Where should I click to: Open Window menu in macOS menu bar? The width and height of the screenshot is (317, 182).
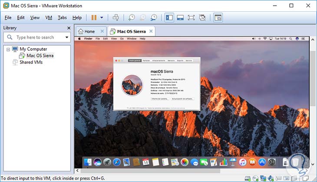point(132,39)
